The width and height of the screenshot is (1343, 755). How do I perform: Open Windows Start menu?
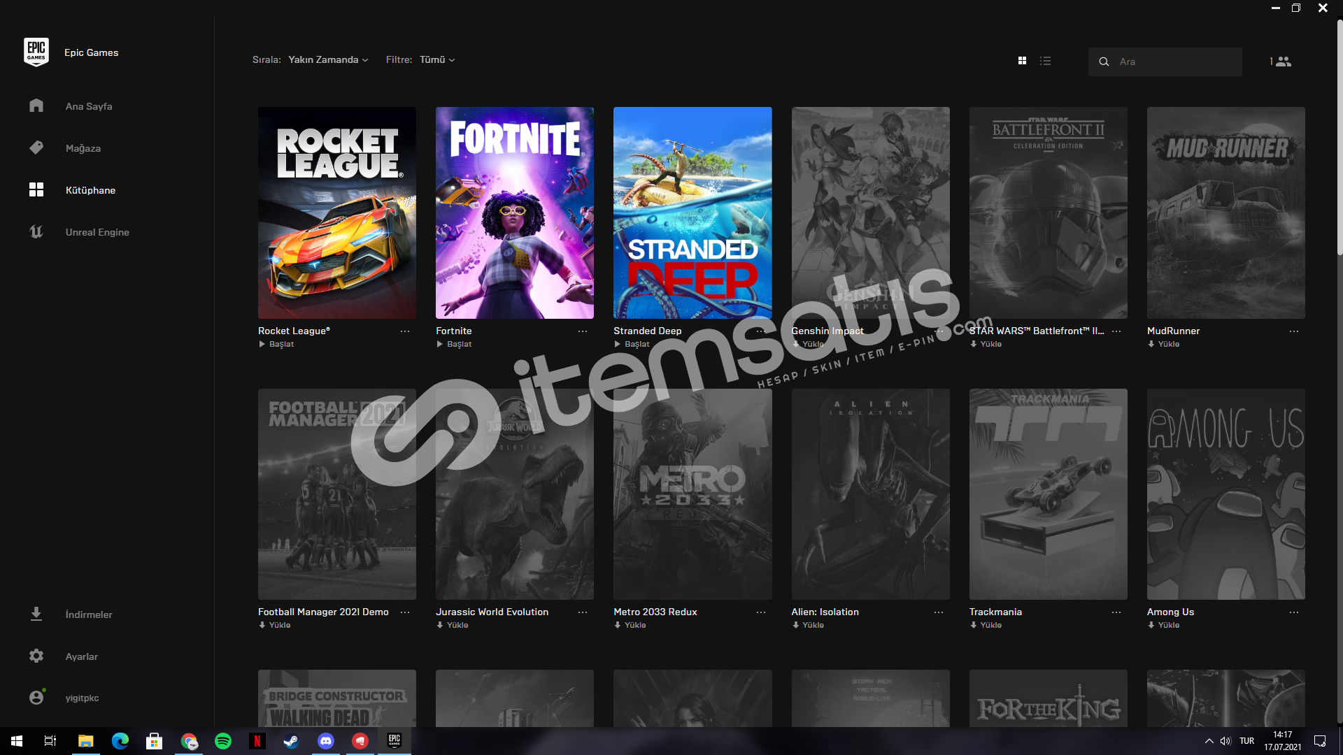17,741
